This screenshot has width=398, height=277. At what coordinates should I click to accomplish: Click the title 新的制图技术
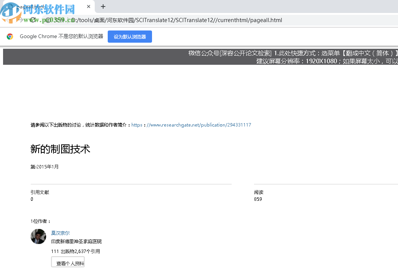point(60,149)
